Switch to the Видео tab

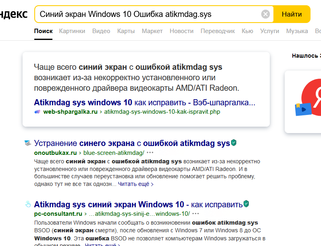pos(101,31)
